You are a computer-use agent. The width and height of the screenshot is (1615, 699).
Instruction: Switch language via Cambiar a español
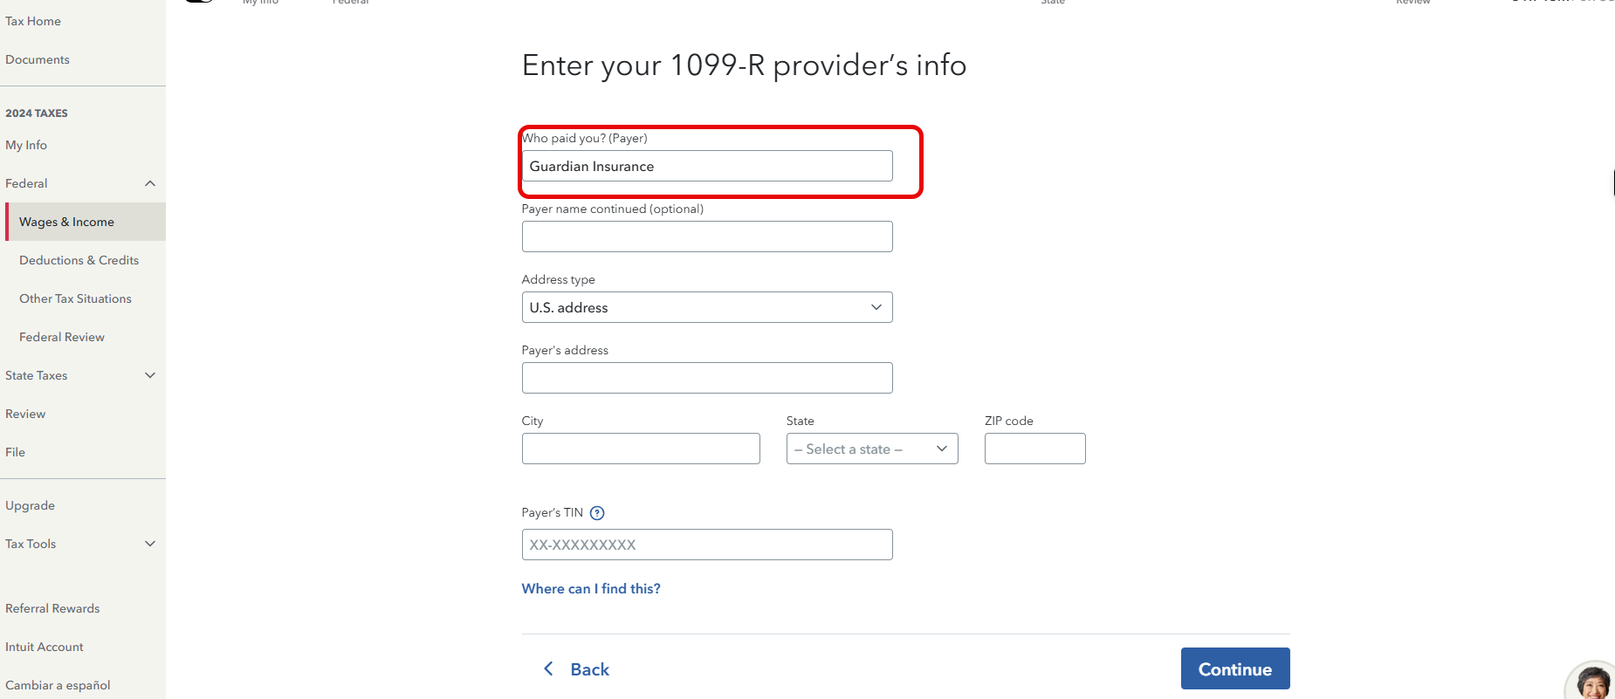click(58, 685)
